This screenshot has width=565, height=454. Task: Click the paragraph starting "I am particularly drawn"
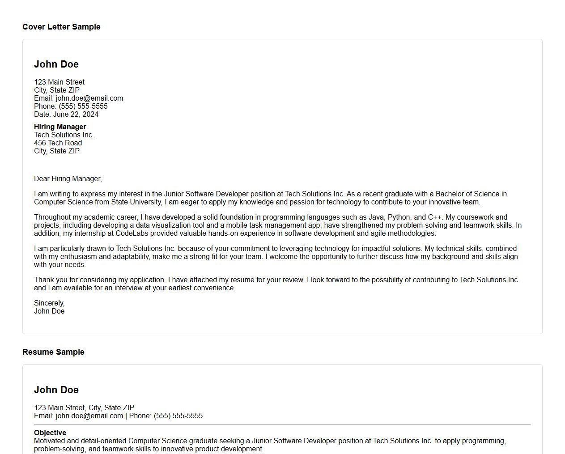[276, 257]
